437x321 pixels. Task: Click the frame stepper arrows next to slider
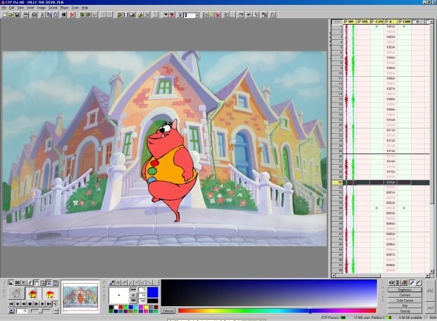tap(56, 311)
